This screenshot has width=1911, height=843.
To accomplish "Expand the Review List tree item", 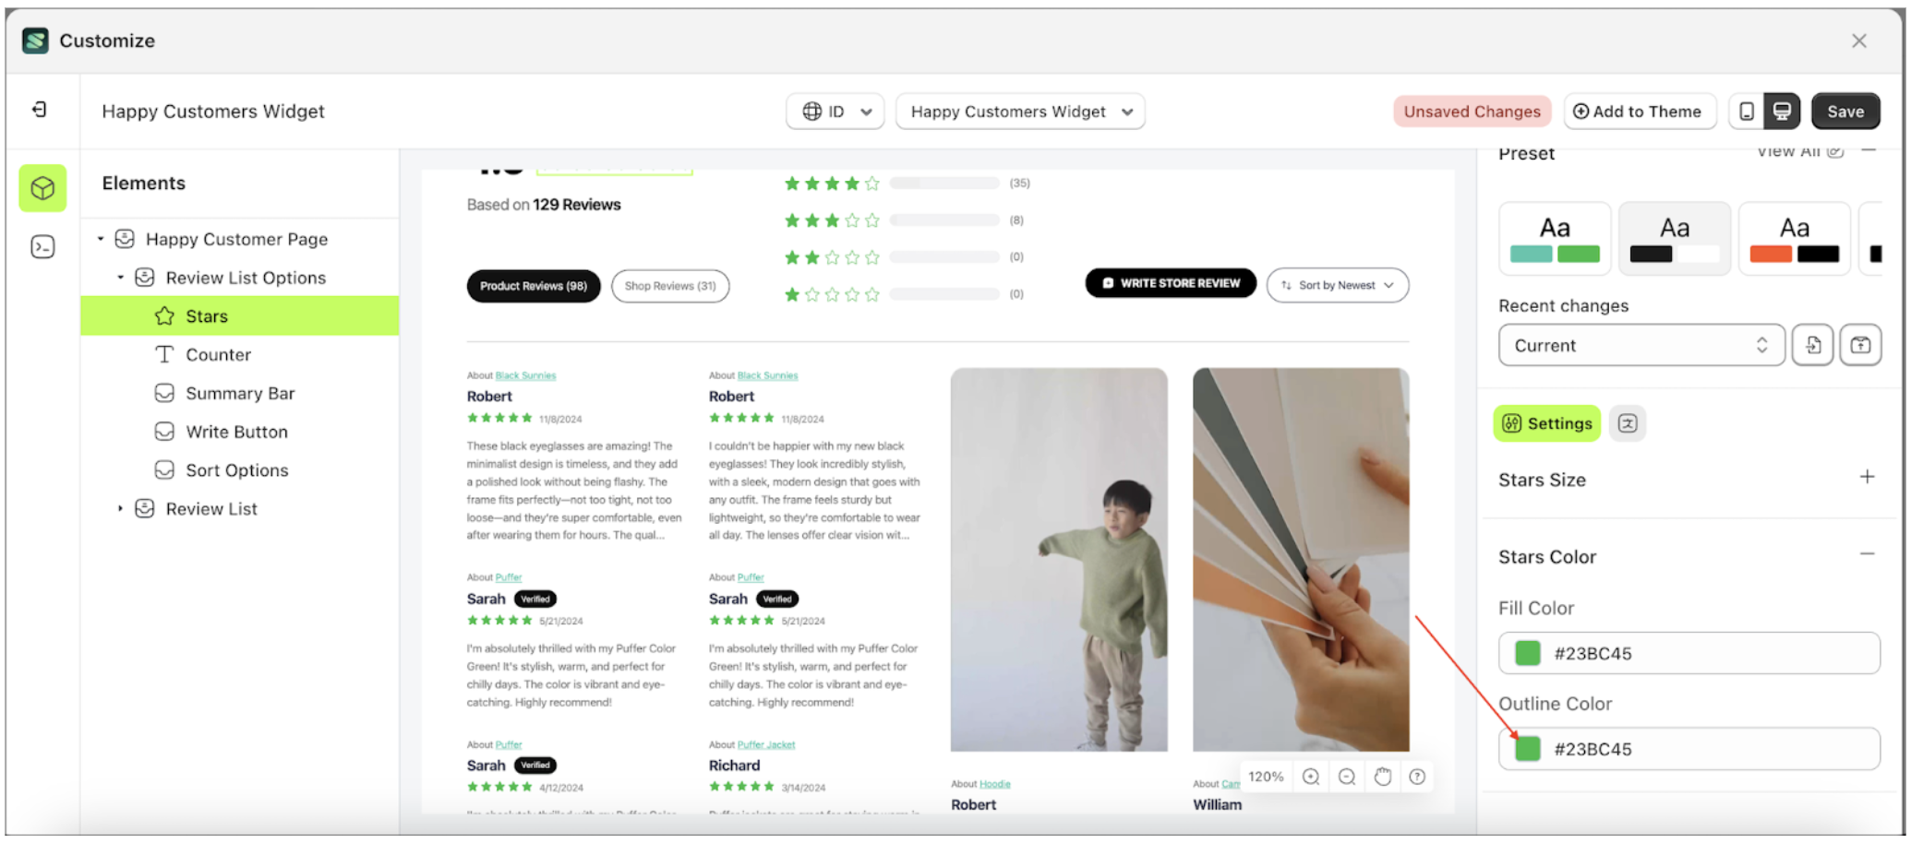I will click(x=121, y=508).
